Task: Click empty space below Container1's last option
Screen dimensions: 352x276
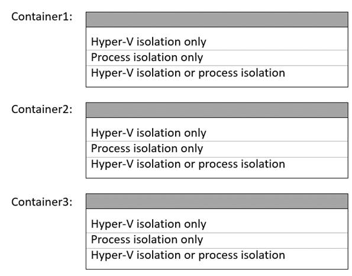Action: (x=217, y=84)
